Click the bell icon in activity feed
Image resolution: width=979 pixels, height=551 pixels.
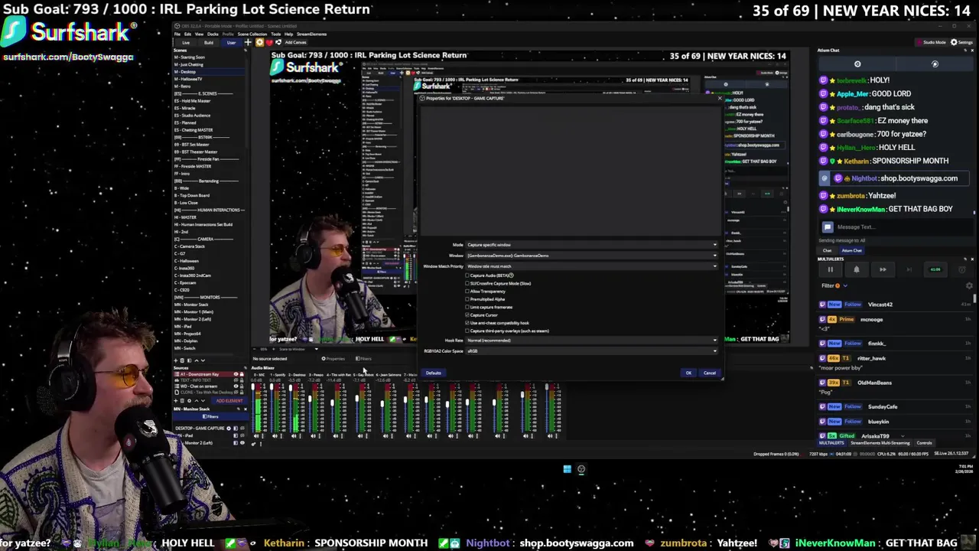coord(857,269)
